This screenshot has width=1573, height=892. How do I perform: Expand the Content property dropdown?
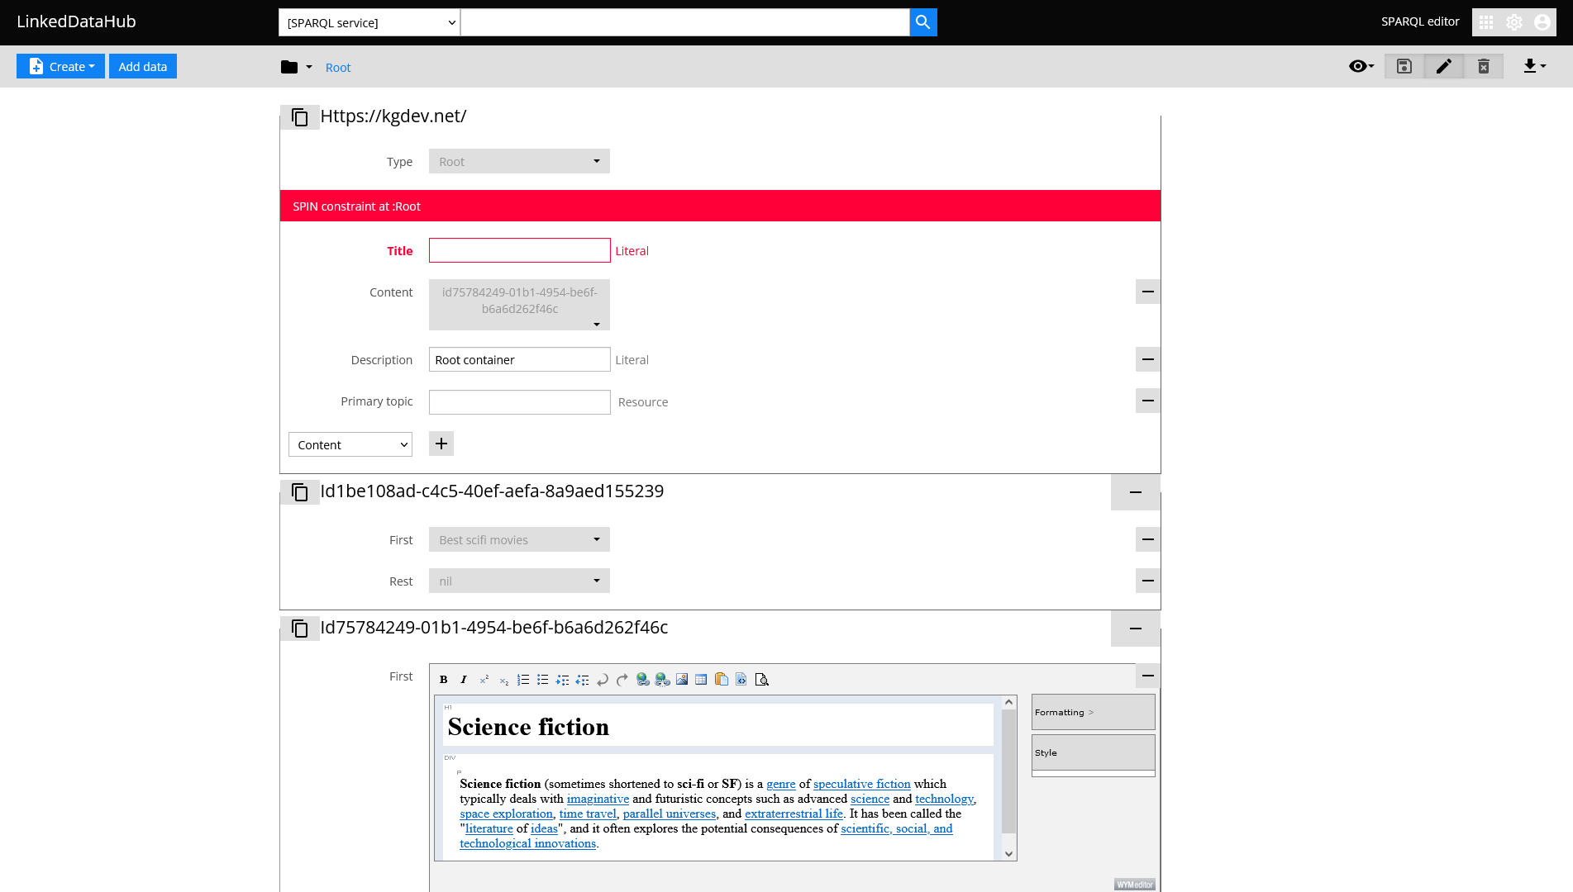click(x=518, y=304)
